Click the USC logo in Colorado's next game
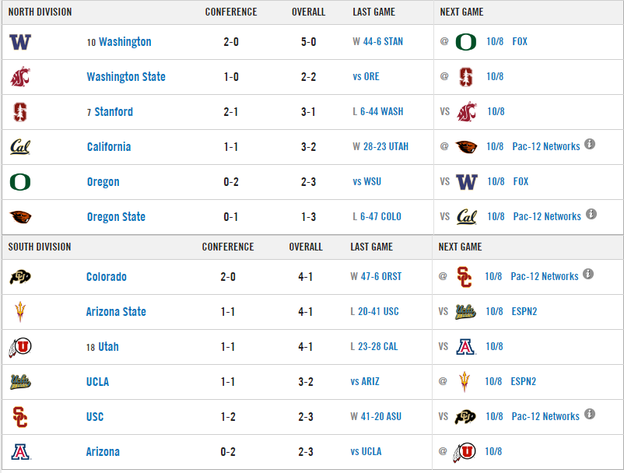 464,276
